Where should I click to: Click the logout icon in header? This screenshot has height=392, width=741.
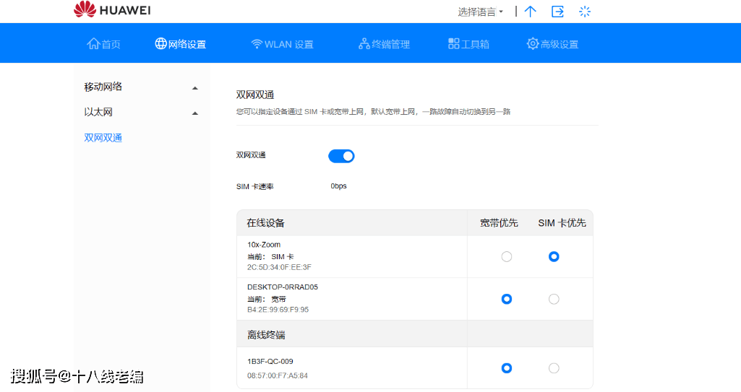tap(557, 12)
